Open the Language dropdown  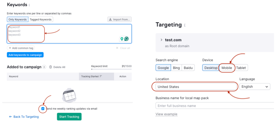[x=255, y=87]
